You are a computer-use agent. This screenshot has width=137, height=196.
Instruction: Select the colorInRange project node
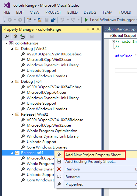click(x=27, y=43)
